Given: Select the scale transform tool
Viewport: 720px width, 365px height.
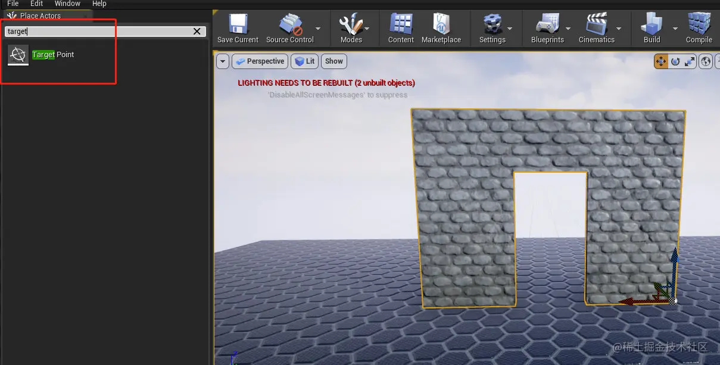Looking at the screenshot, I should tap(690, 61).
